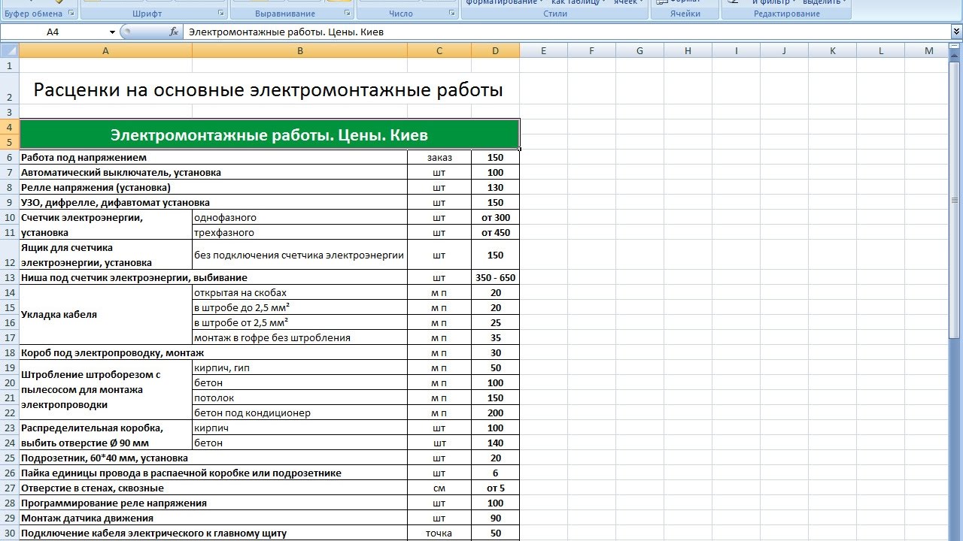Select cell 'Релле напряжения (установка)'
963x541 pixels.
click(x=213, y=187)
